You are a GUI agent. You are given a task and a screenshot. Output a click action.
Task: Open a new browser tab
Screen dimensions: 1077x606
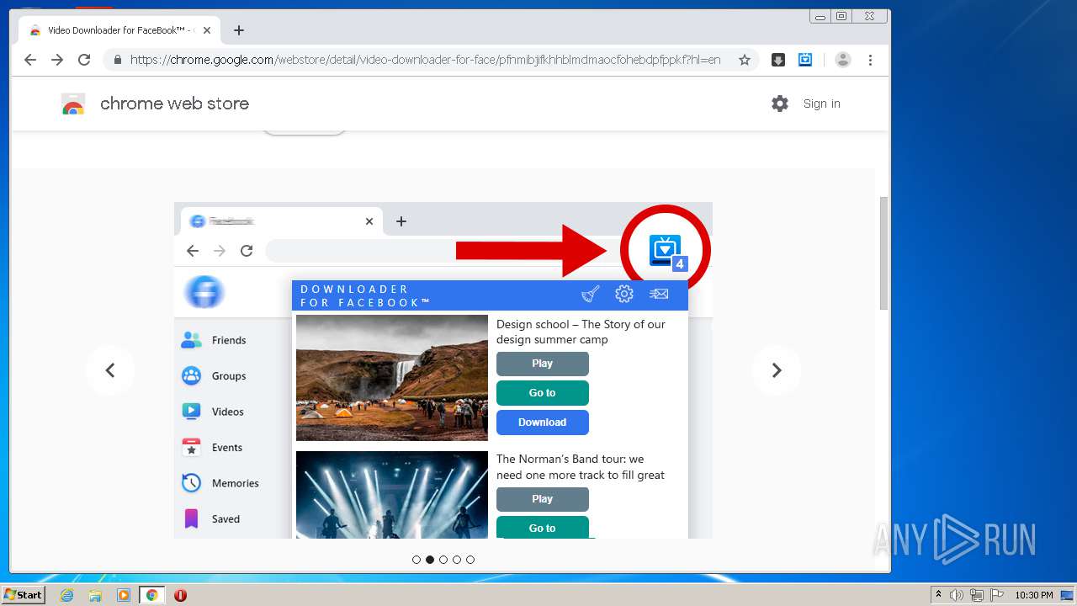coord(239,30)
